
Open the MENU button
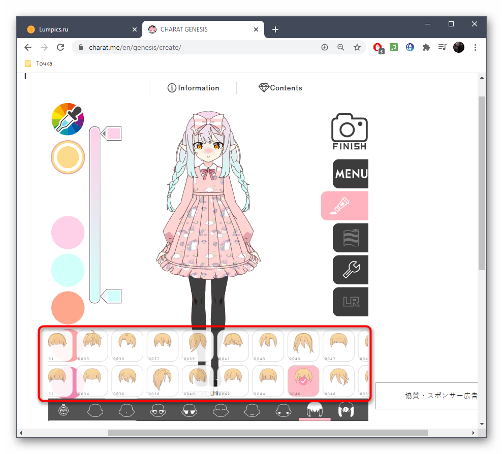click(x=351, y=174)
